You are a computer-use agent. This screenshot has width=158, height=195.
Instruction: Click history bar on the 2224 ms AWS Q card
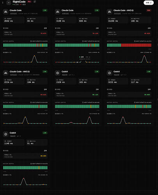pyautogui.click(x=25, y=106)
